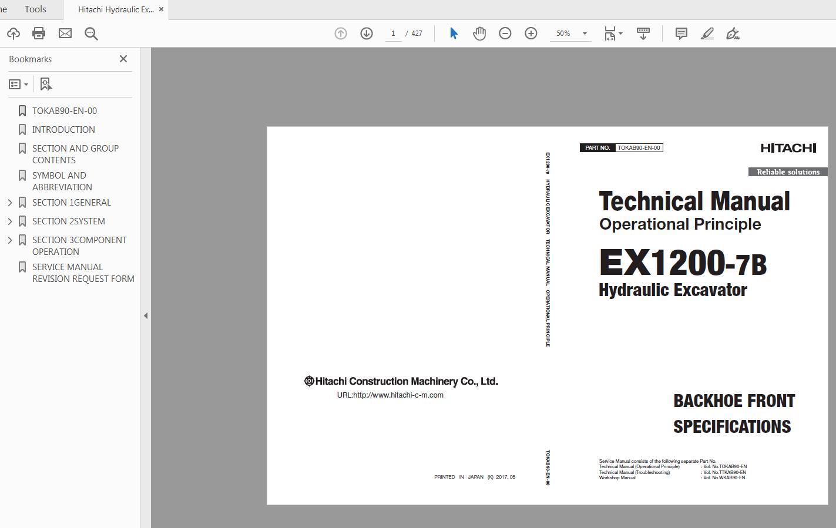Click the Reliable solutions banner

coord(788,172)
